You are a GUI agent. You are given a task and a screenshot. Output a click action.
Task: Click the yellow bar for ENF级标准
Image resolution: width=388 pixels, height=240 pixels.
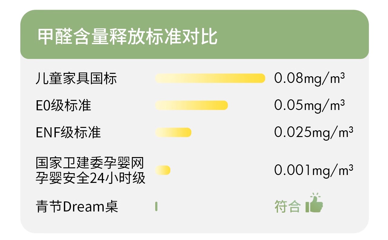pos(173,132)
